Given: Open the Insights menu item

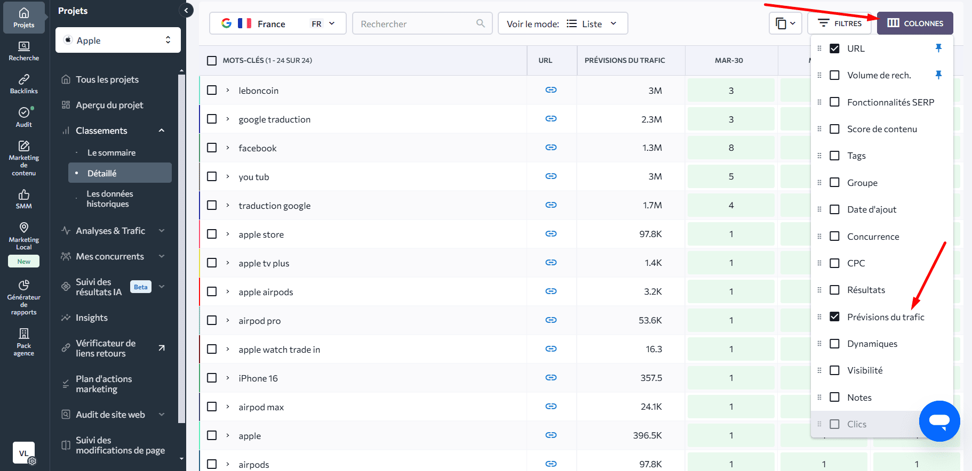Looking at the screenshot, I should click(91, 318).
